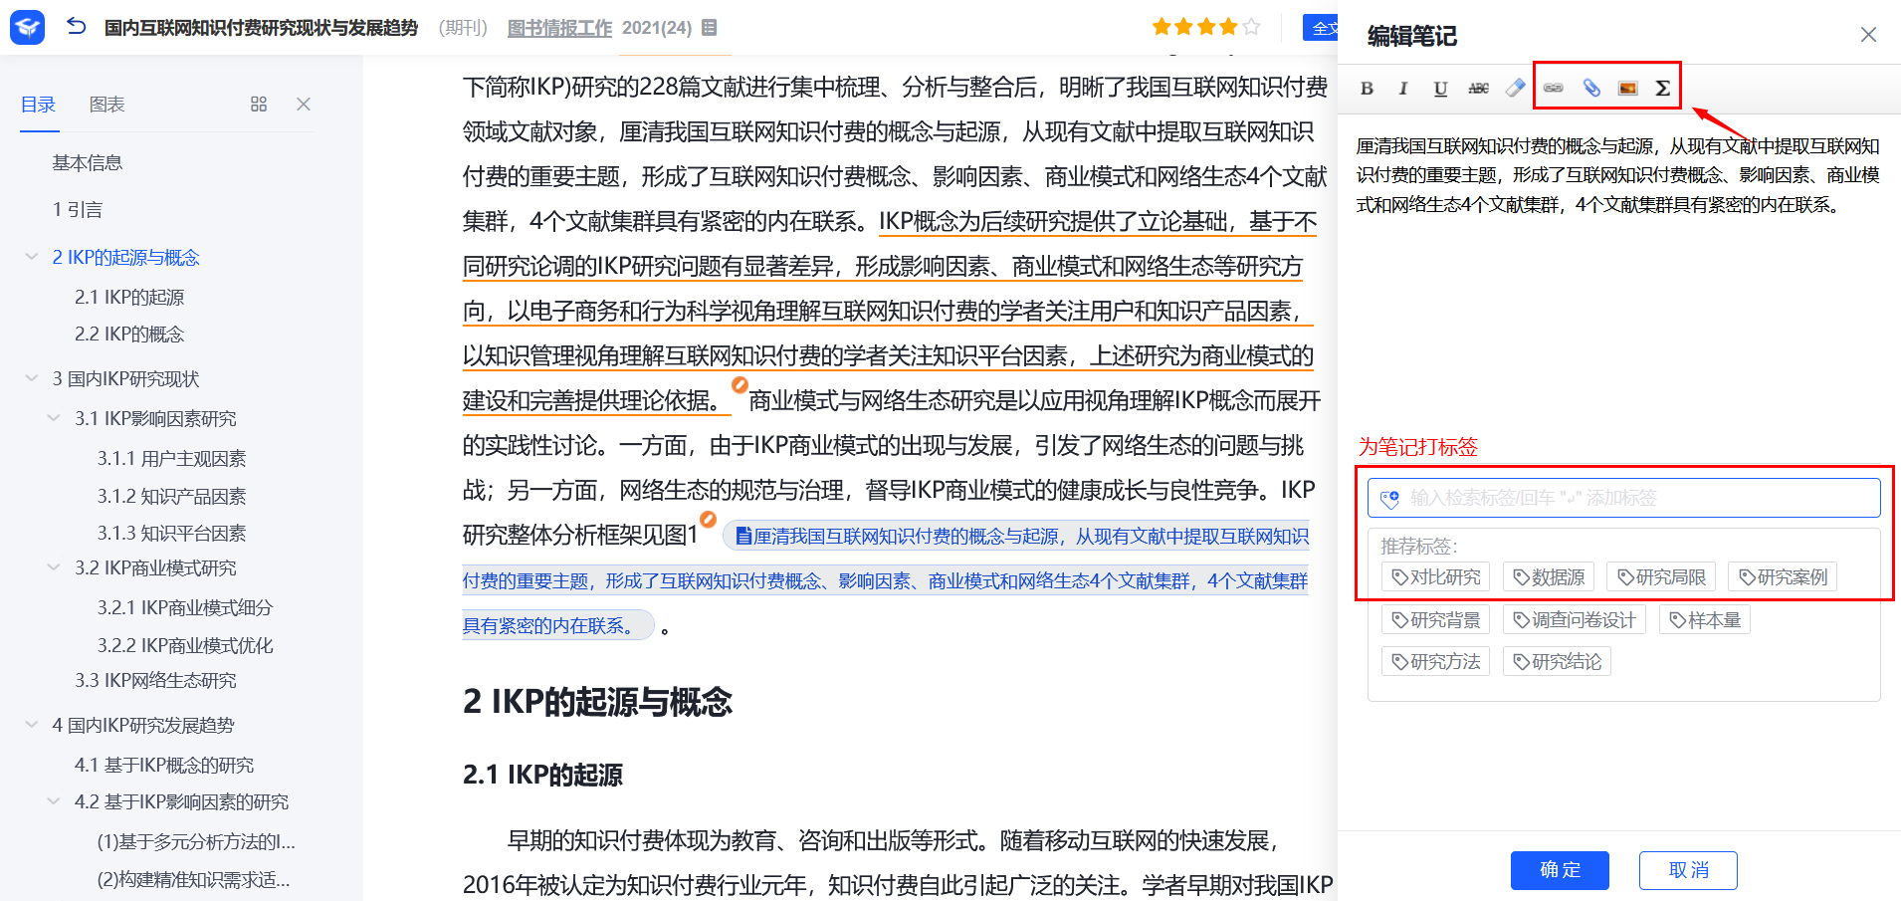Collapse the '4 国内IKP研究发展趋势' outline section
This screenshot has height=901, width=1901.
click(32, 725)
